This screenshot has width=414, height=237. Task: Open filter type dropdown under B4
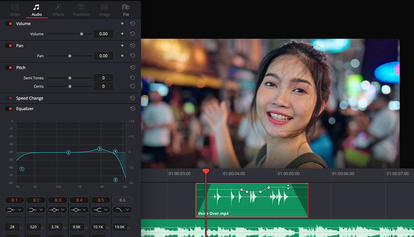click(x=79, y=210)
